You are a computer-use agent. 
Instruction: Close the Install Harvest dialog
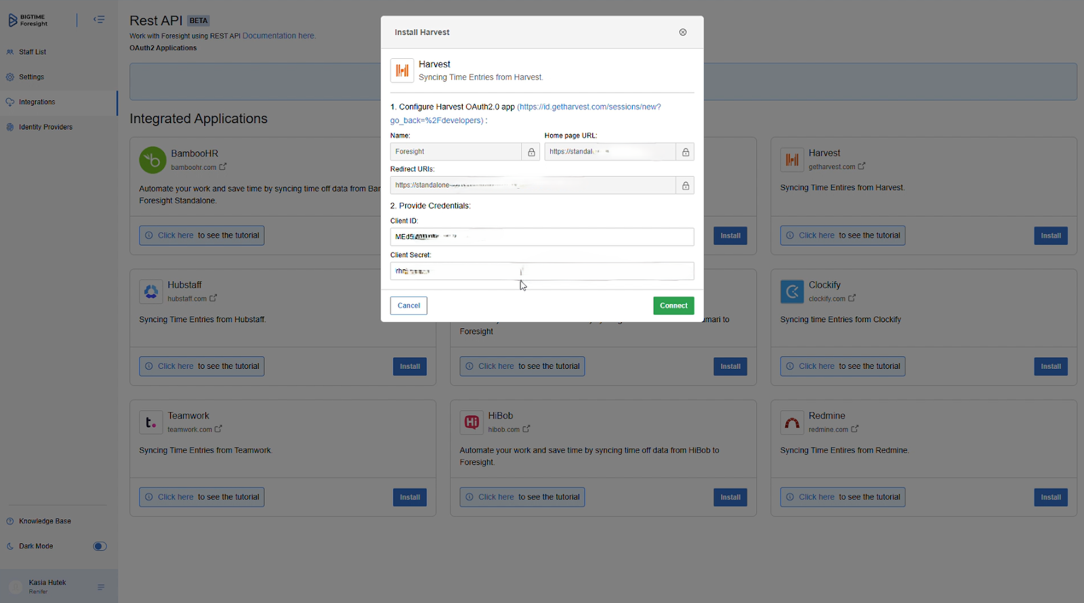[x=683, y=32]
